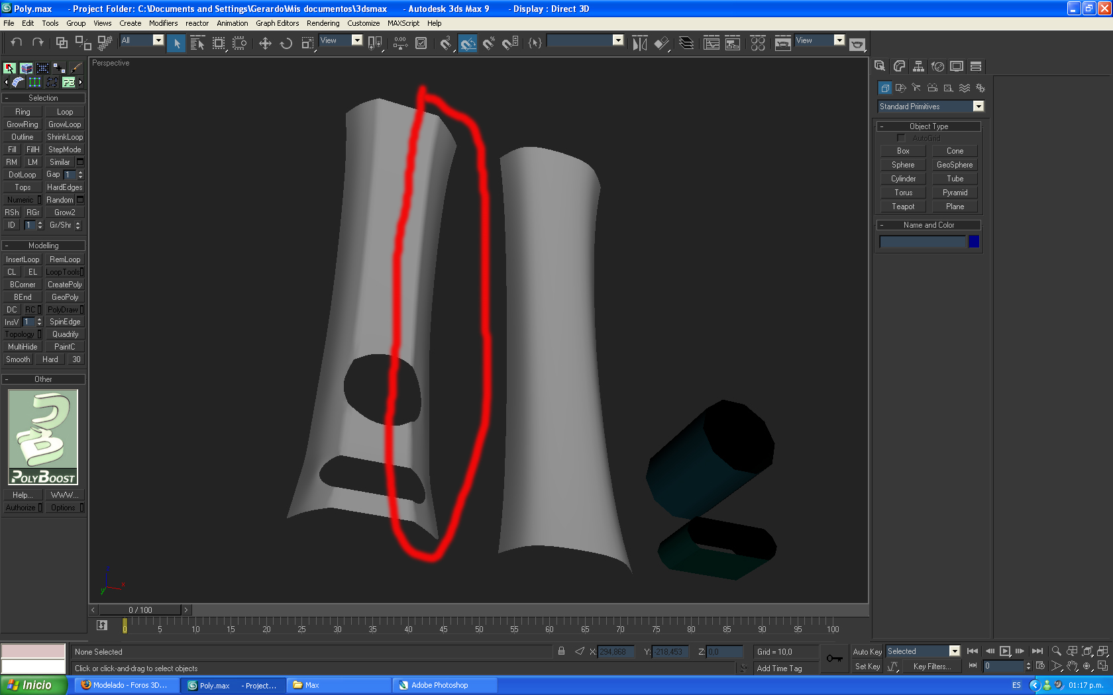Viewport: 1113px width, 695px height.
Task: Click the Undo arrow in main toolbar
Action: [x=17, y=43]
